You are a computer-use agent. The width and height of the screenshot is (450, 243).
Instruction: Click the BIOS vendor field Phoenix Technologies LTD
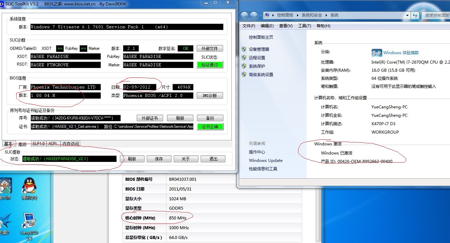click(x=65, y=87)
